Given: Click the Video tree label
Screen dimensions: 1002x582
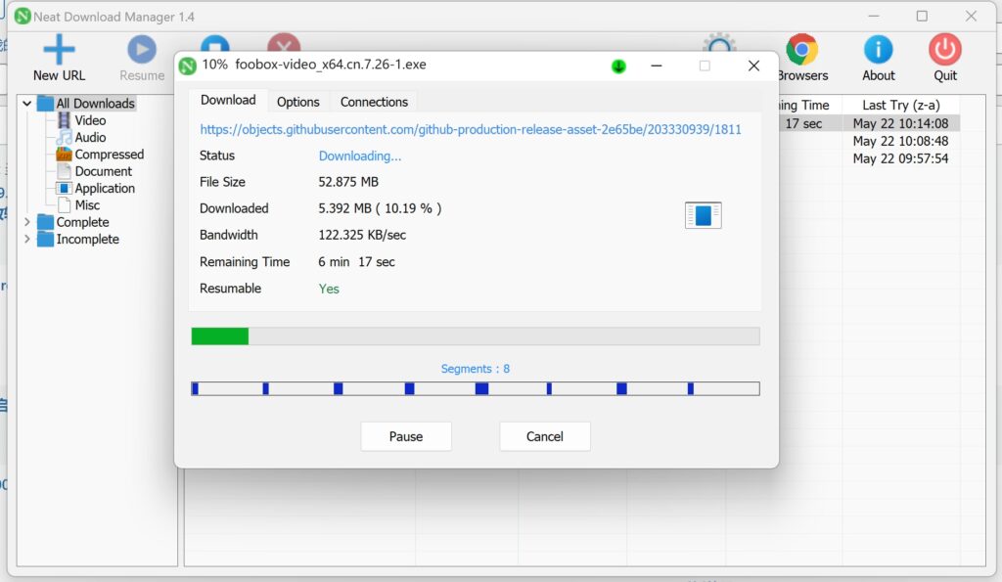Looking at the screenshot, I should coord(90,120).
